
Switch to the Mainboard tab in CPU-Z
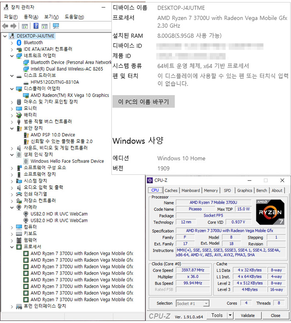[x=190, y=191]
